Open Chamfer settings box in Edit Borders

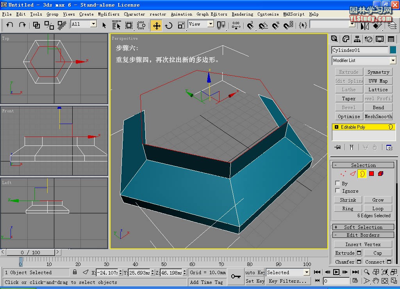pyautogui.click(x=359, y=261)
